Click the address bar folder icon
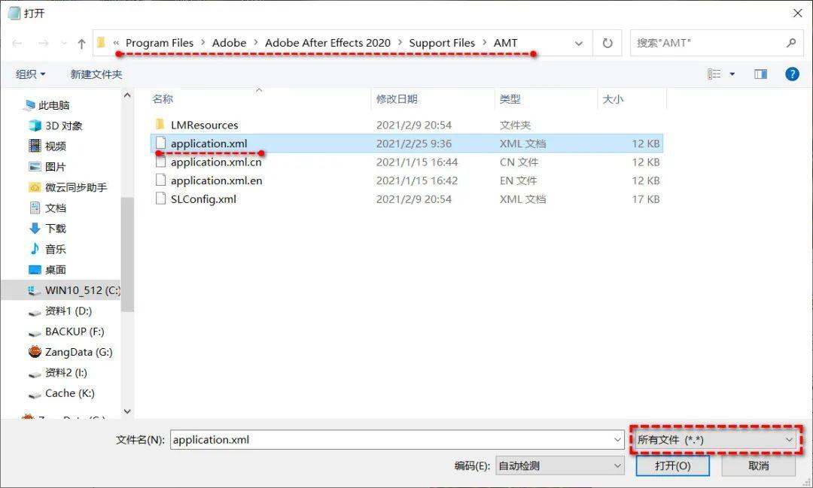813x488 pixels. tap(101, 42)
